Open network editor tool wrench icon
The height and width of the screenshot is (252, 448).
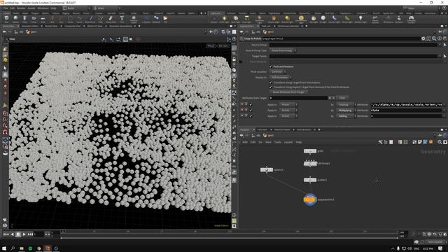(380, 142)
